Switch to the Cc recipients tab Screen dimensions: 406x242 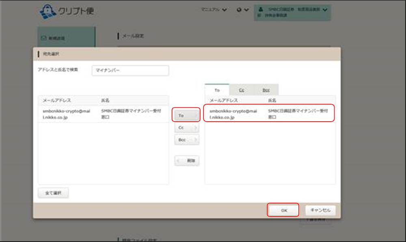pos(242,90)
